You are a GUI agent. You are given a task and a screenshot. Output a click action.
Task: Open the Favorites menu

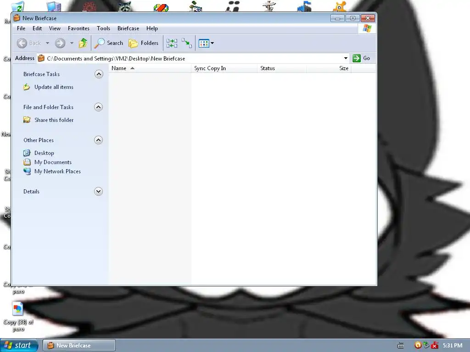coord(78,28)
